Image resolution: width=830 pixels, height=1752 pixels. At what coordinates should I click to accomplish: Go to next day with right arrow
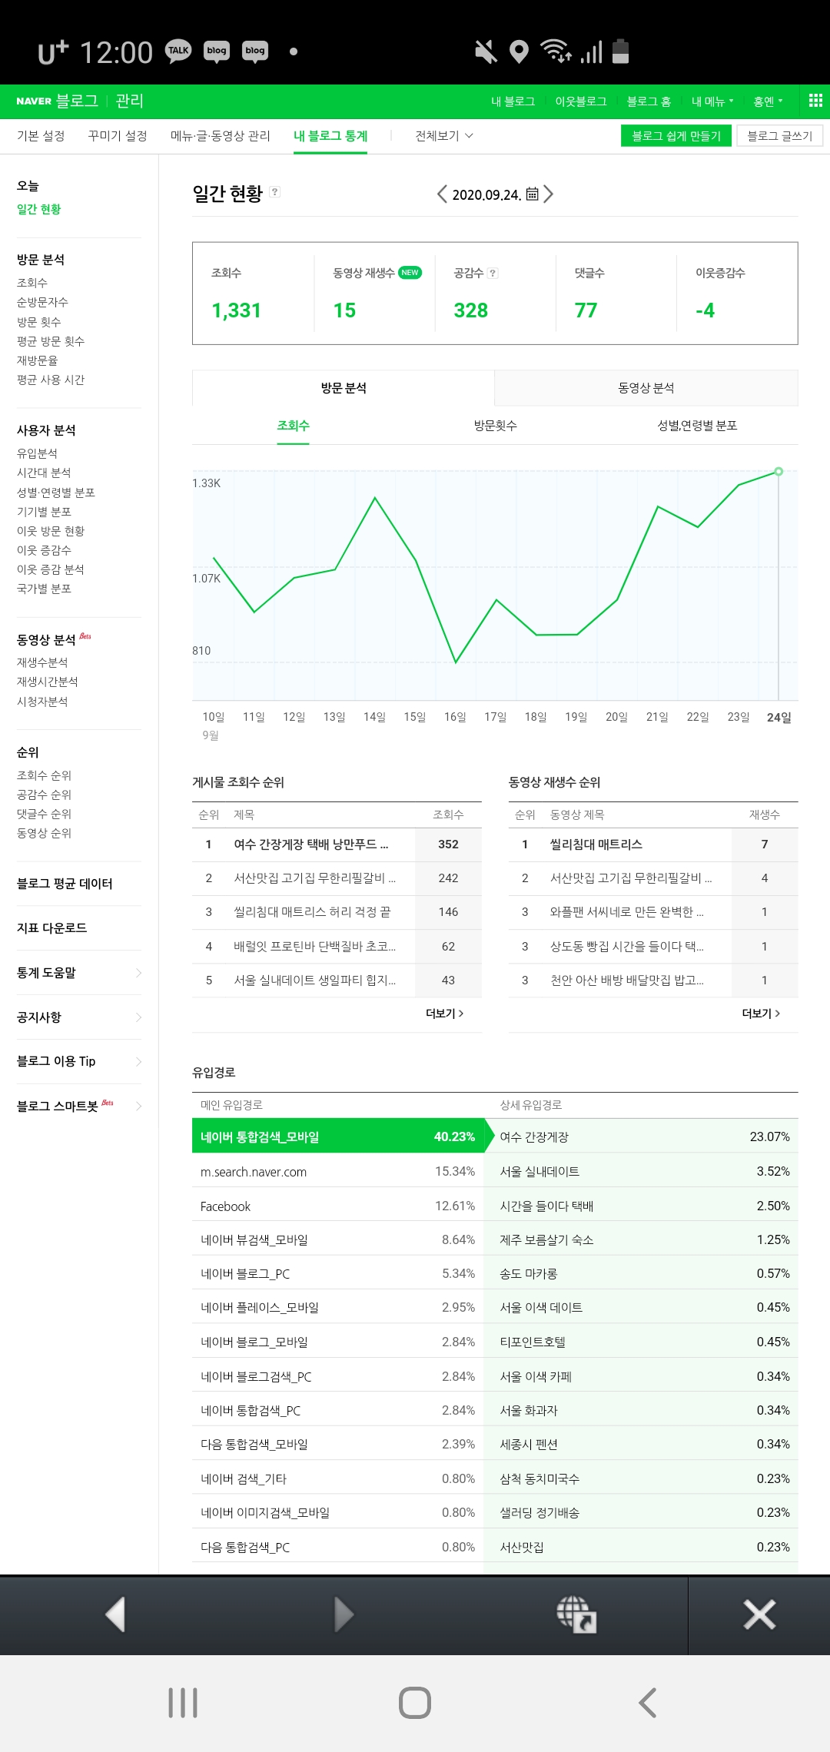(548, 194)
